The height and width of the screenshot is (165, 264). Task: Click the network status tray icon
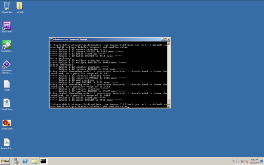coord(242,161)
